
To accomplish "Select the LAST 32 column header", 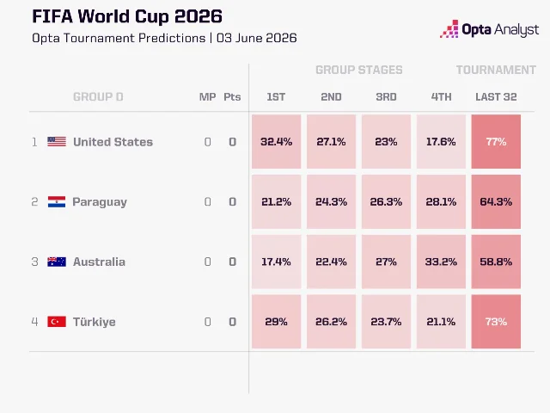I will click(496, 96).
